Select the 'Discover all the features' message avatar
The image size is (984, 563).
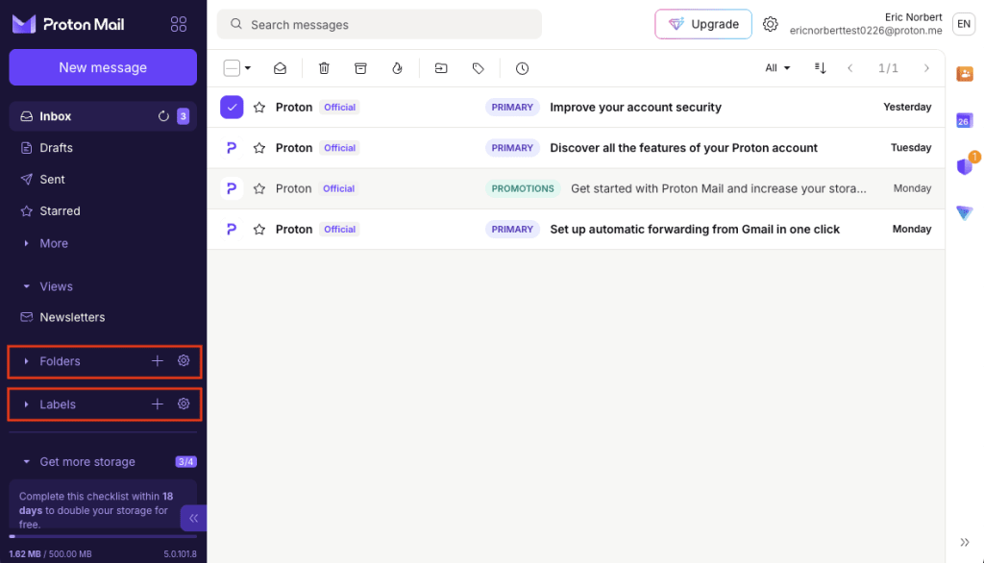click(x=232, y=148)
